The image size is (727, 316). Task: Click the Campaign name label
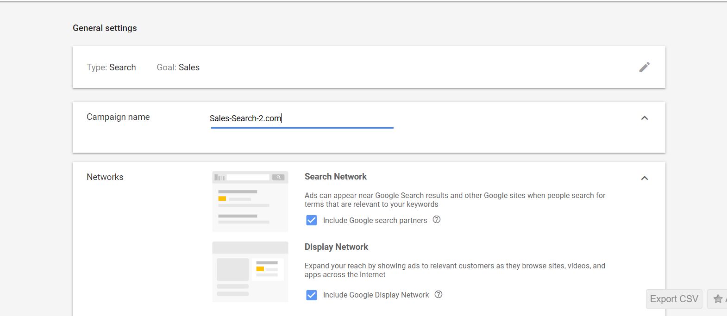click(118, 117)
